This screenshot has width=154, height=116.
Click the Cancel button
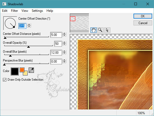pyautogui.click(x=143, y=23)
